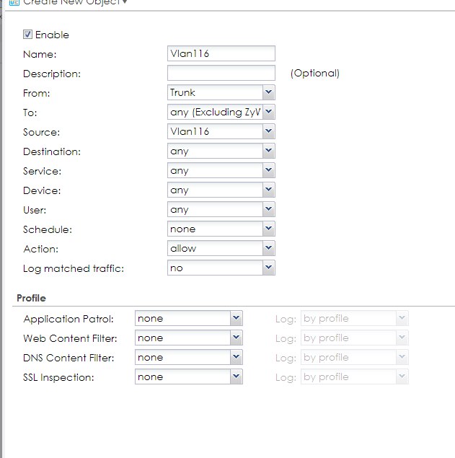Image resolution: width=455 pixels, height=458 pixels.
Task: Focus the empty Description input field
Action: pos(221,73)
